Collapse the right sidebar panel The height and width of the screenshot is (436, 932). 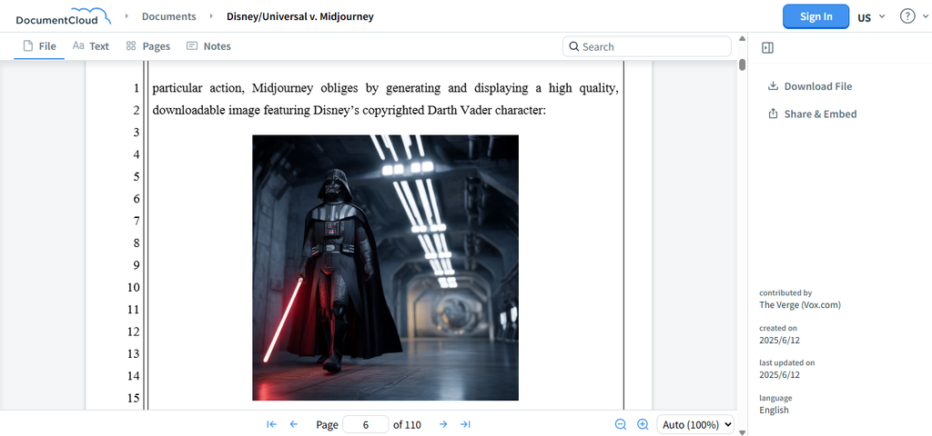(767, 47)
